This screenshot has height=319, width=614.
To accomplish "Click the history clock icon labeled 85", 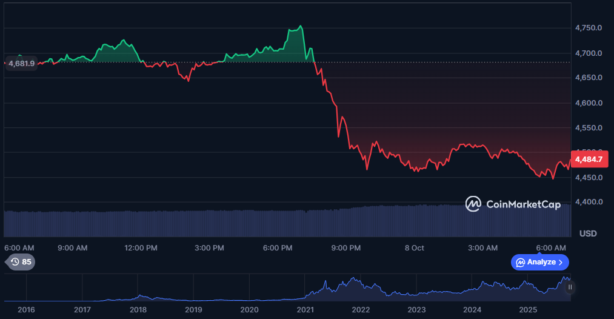I will (15, 262).
